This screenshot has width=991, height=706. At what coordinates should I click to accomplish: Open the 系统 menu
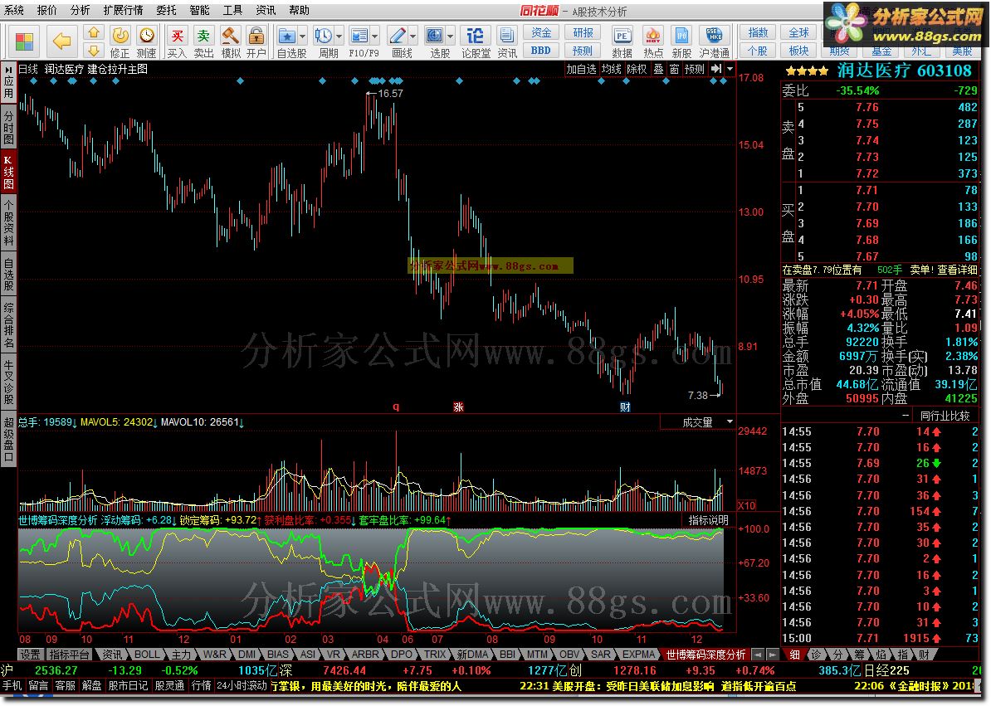click(x=14, y=10)
